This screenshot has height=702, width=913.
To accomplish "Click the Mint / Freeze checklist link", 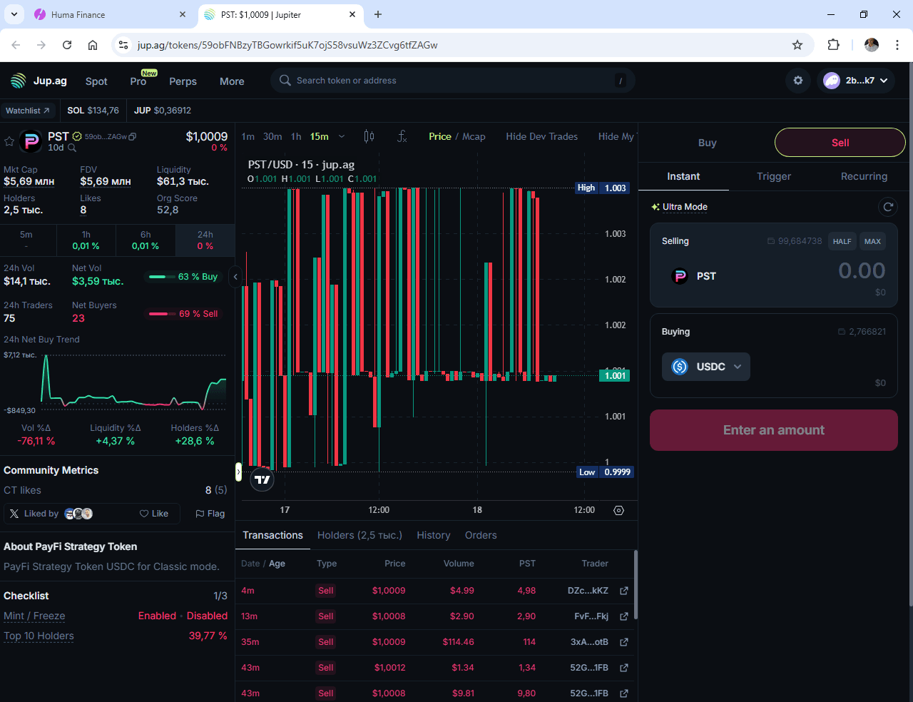I will [34, 616].
